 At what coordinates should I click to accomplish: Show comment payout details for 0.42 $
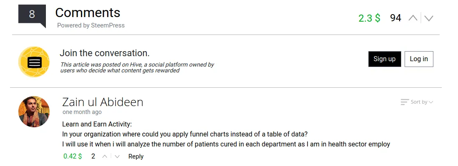tap(73, 156)
